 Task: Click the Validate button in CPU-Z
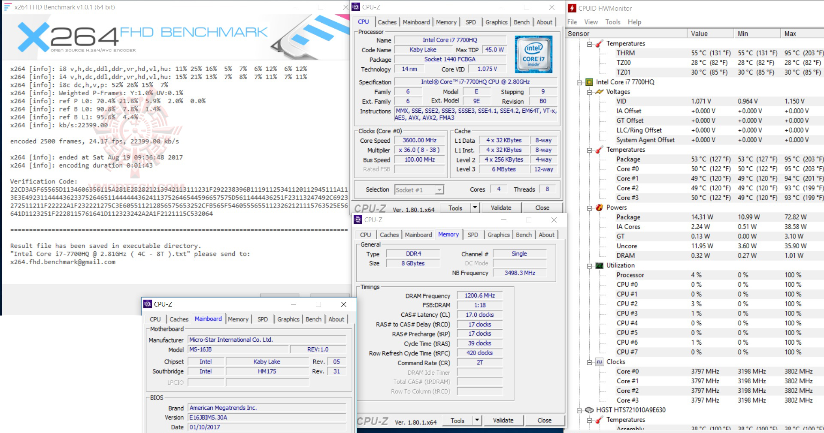(501, 207)
